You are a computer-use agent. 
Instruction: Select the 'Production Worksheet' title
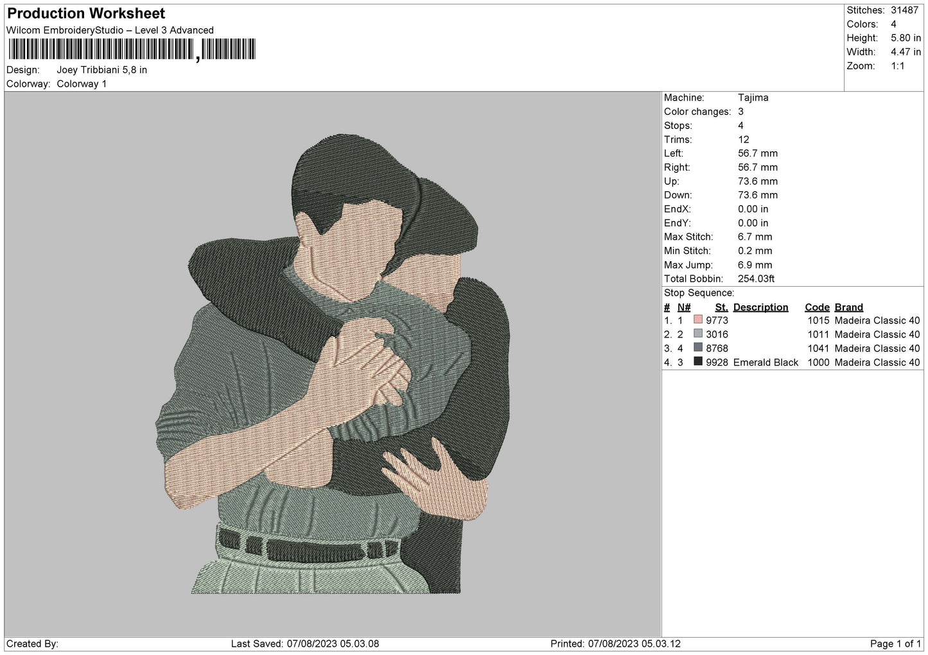tap(86, 13)
